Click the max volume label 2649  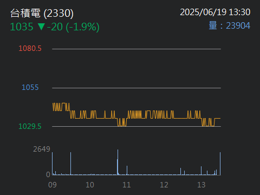42,149
